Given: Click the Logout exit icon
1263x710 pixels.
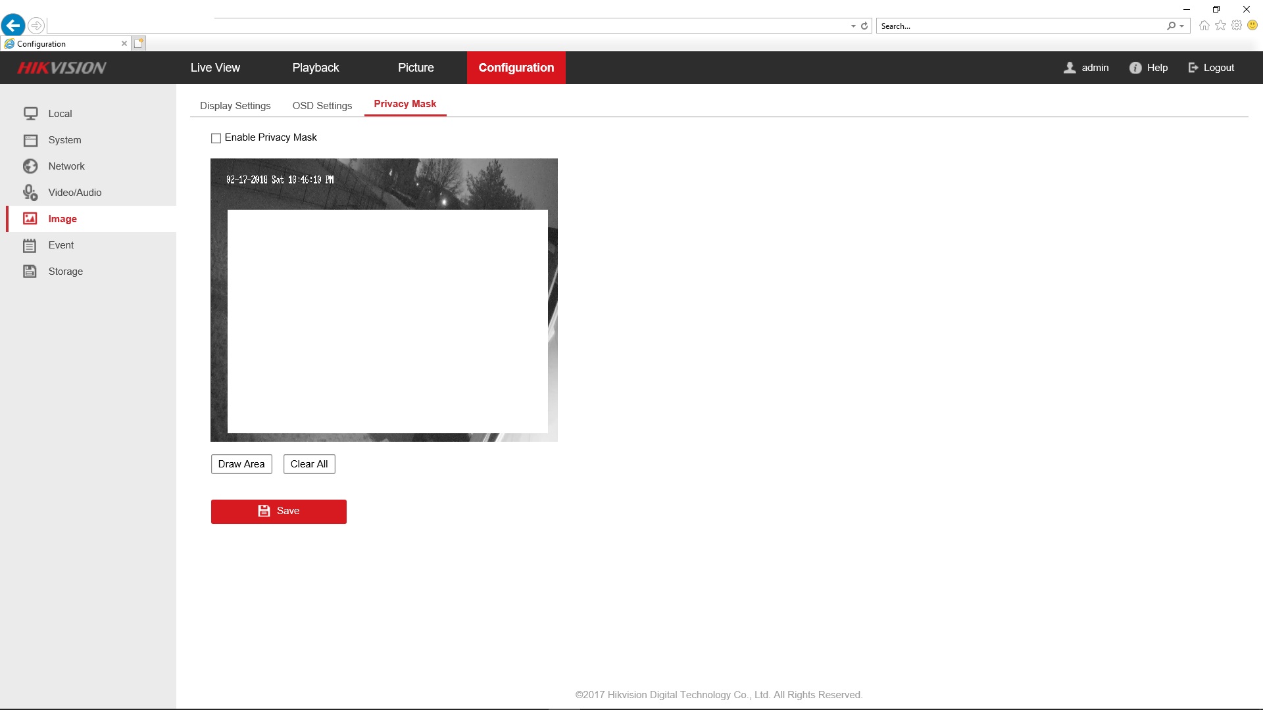Looking at the screenshot, I should (1193, 68).
